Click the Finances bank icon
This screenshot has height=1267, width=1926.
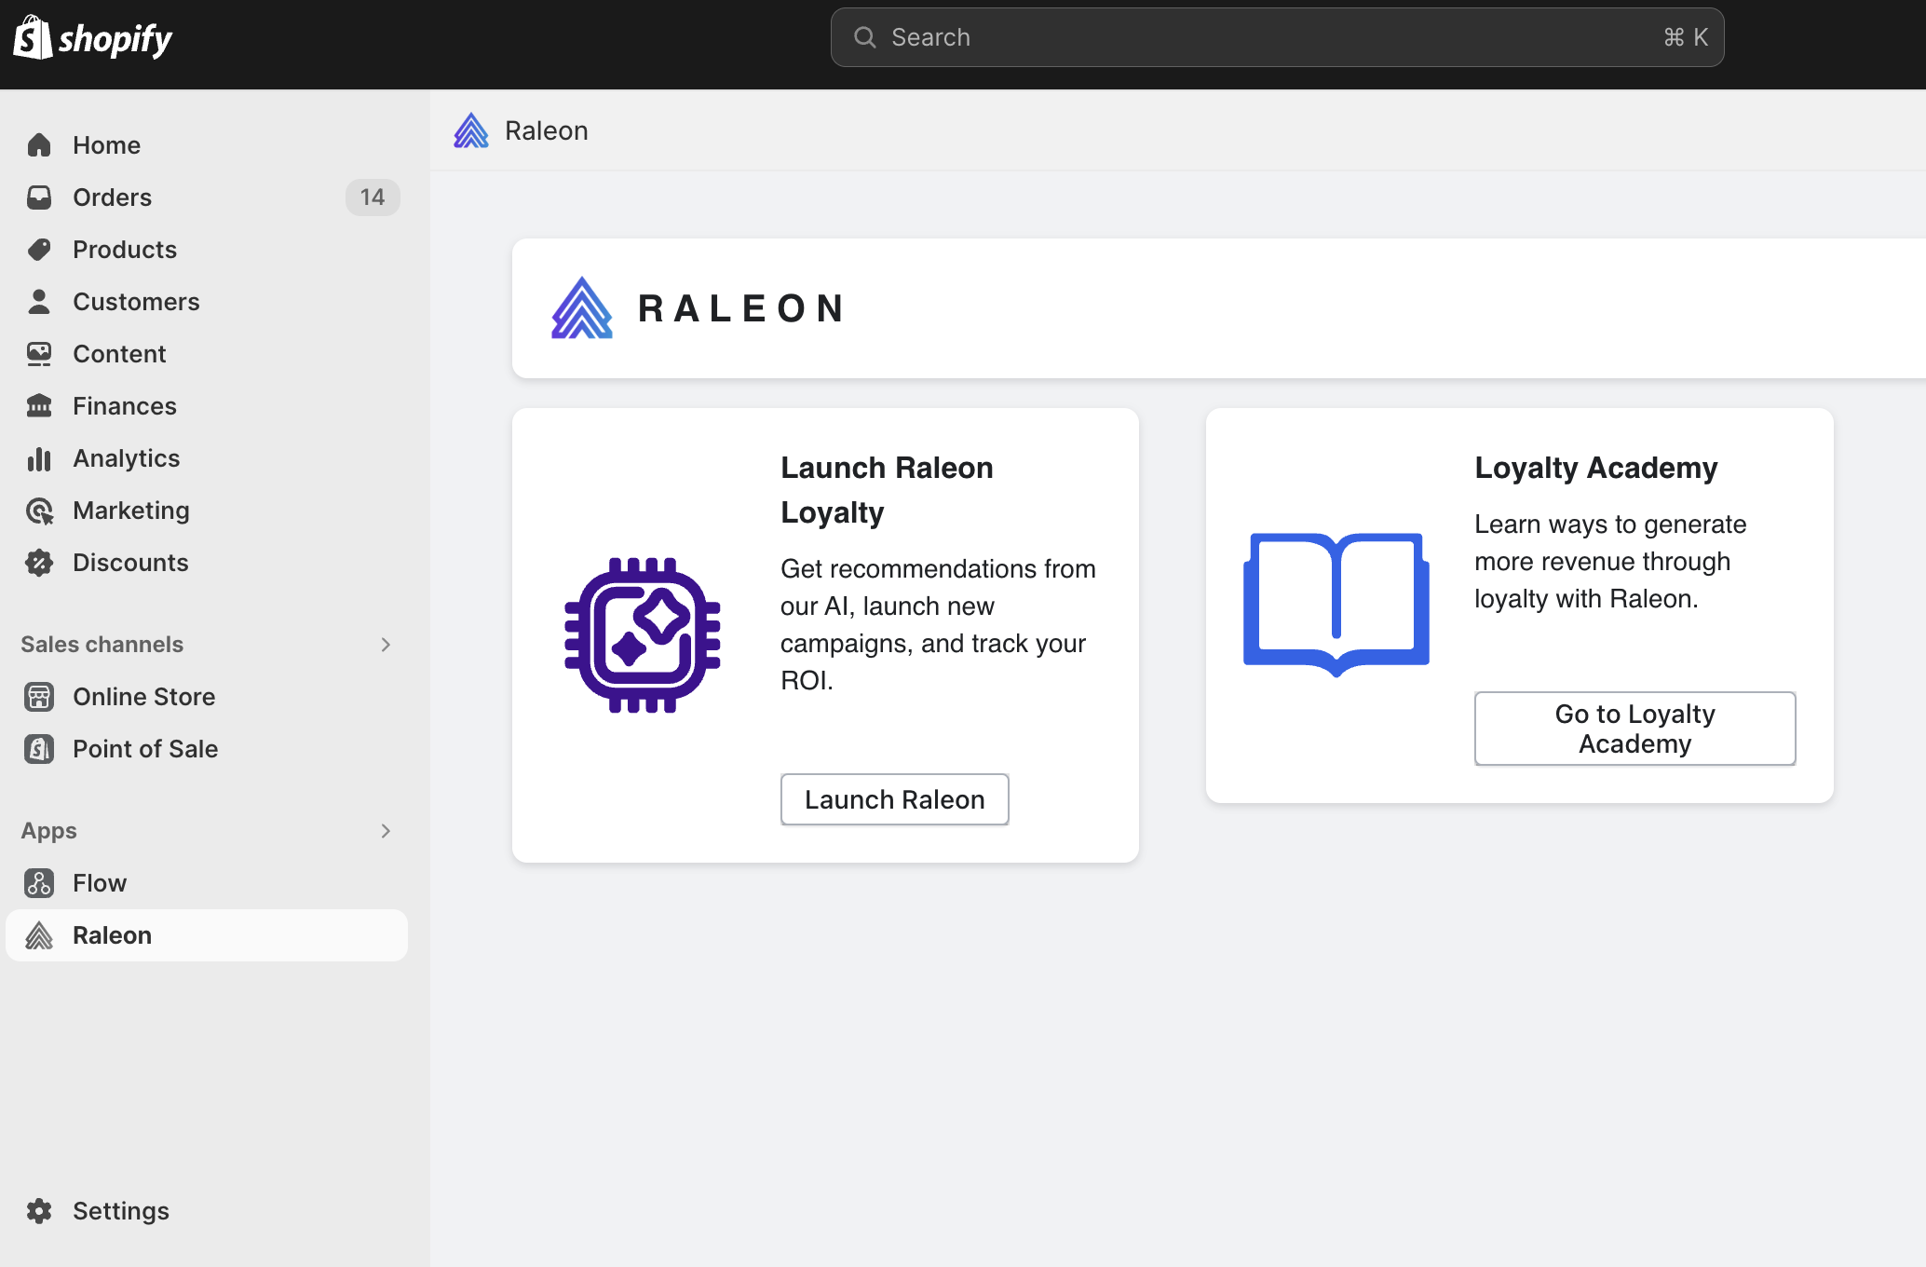(39, 406)
